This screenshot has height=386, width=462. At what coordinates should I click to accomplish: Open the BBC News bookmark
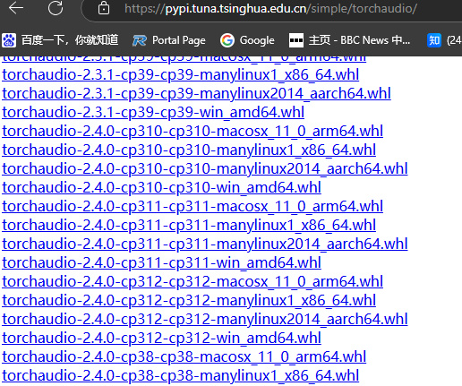tap(349, 40)
